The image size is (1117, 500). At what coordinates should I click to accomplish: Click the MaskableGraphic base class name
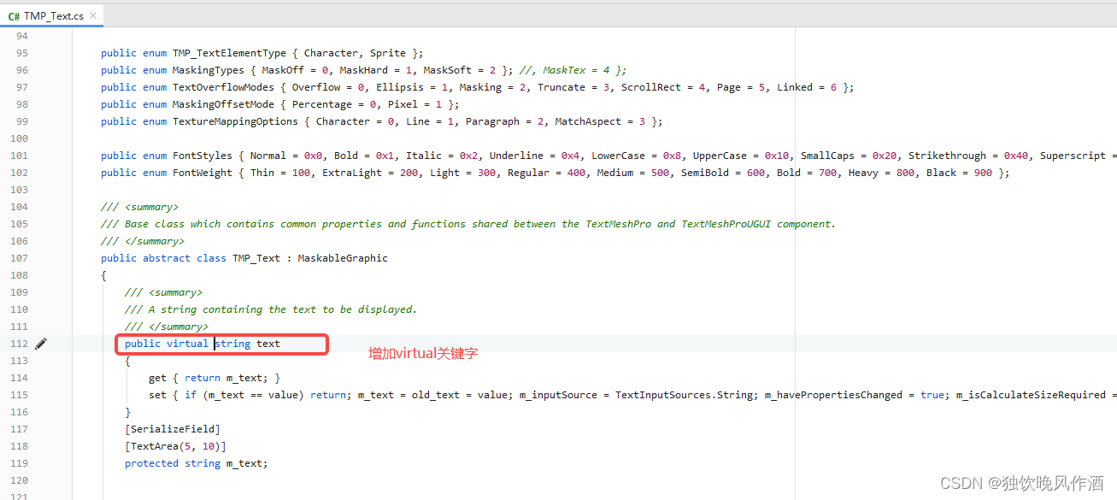click(x=343, y=258)
